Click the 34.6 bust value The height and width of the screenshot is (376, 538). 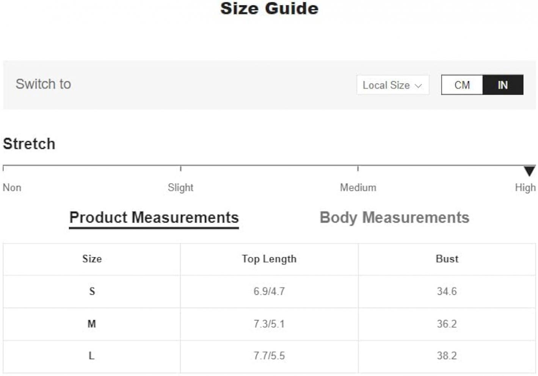[x=447, y=291]
